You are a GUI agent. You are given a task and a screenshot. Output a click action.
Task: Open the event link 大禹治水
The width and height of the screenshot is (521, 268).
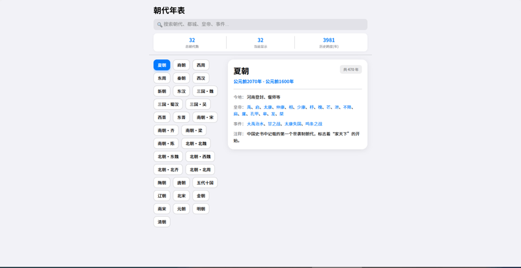255,124
